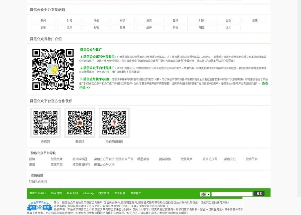Viewport: 301px width, 215px height.
Task: Open the 搞笑微信 navigation link
Action: tap(165, 159)
